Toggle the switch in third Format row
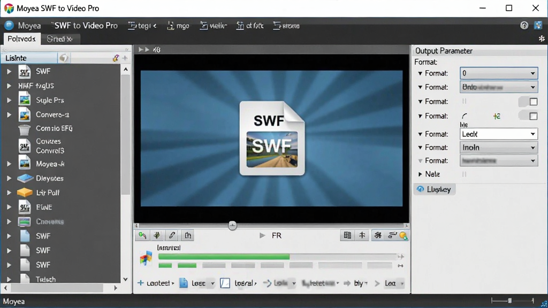The width and height of the screenshot is (548, 308). [523, 102]
